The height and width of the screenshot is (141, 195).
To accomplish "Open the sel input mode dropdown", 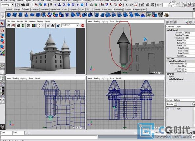I will [x=159, y=5].
